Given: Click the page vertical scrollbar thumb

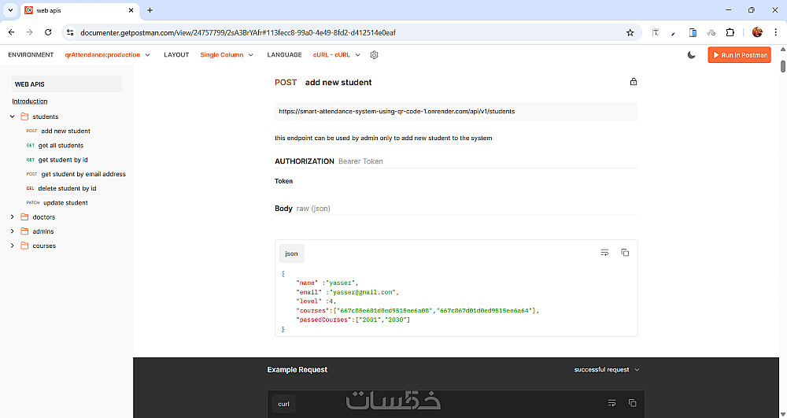Looking at the screenshot, I should (x=783, y=66).
